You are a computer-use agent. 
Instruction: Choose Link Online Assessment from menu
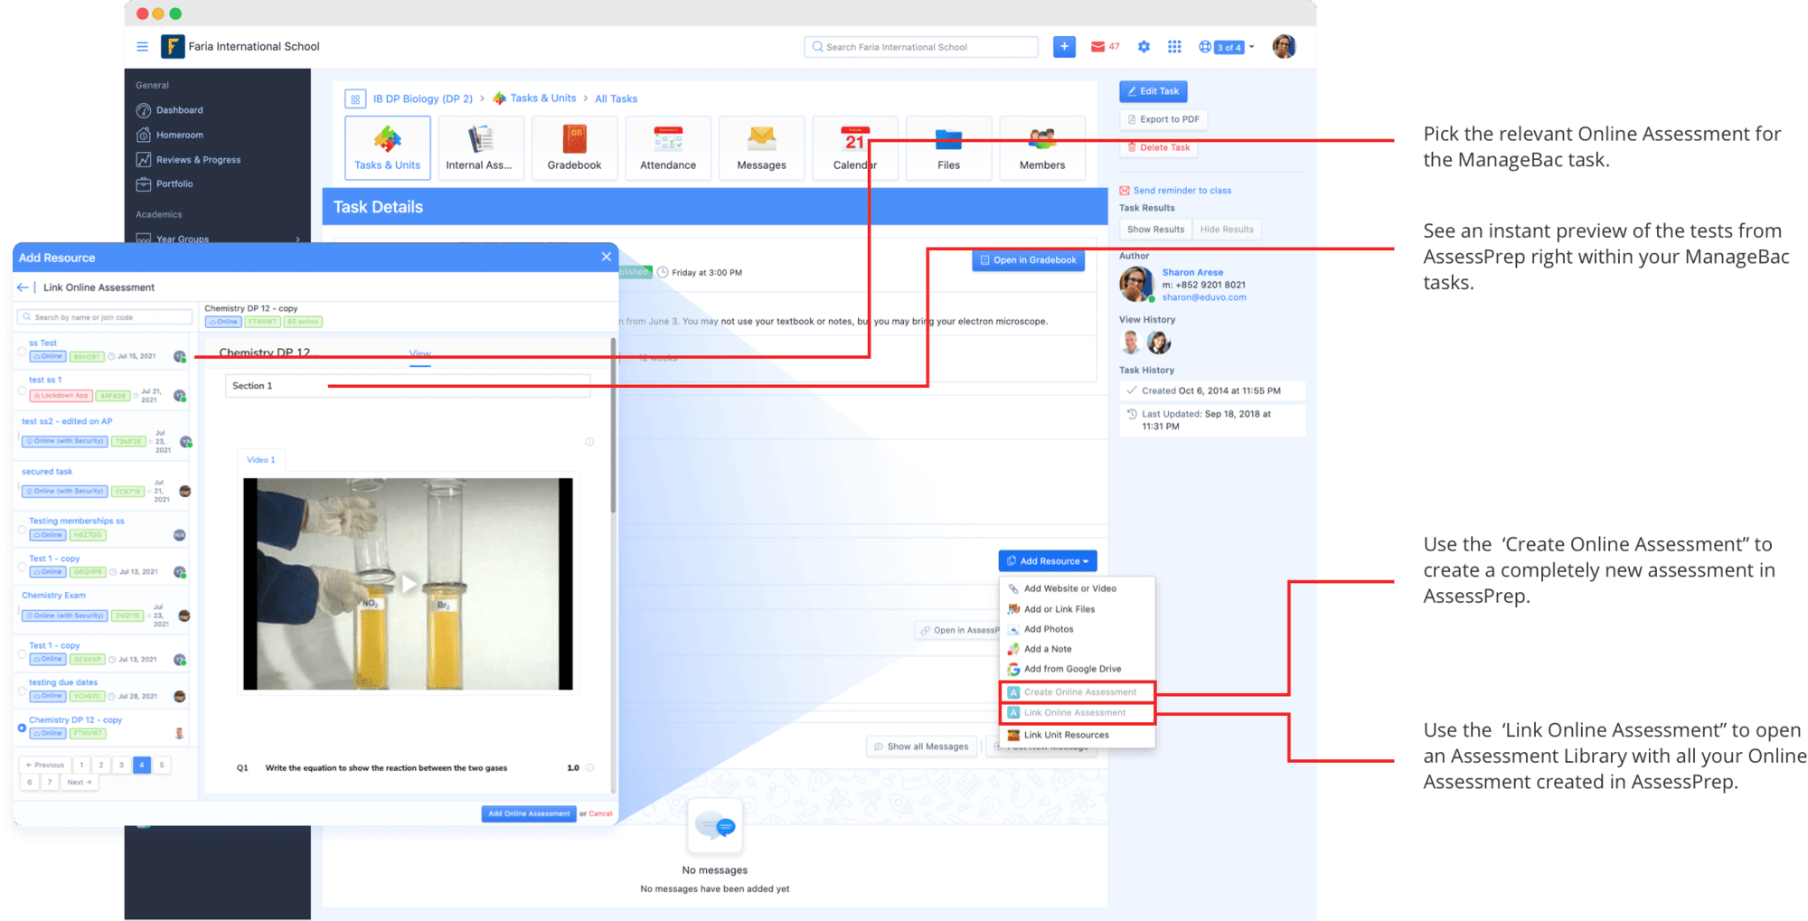[x=1075, y=713]
